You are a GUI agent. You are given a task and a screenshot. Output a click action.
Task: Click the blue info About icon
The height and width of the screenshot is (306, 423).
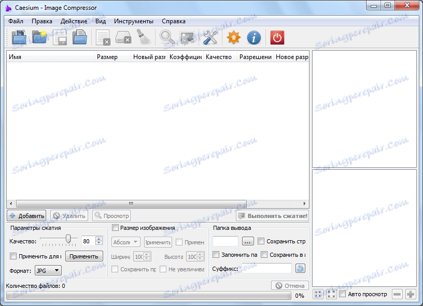254,37
